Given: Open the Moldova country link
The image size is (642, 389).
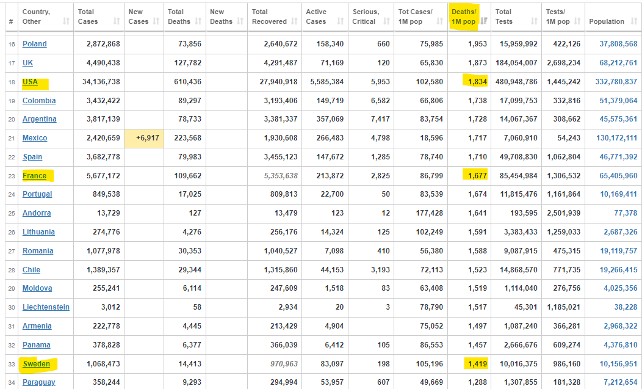Looking at the screenshot, I should (37, 288).
